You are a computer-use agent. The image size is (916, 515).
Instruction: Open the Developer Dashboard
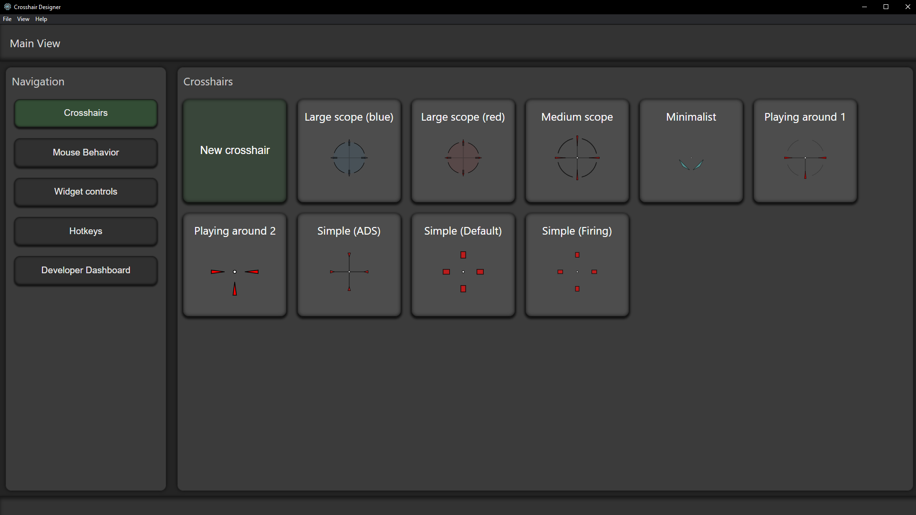[x=86, y=270]
